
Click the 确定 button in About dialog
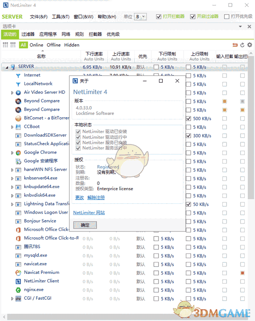(85, 225)
